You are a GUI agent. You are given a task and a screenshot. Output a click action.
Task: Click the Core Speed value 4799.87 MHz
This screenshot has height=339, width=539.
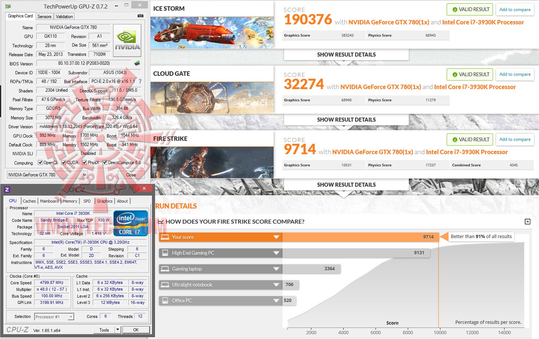tap(52, 282)
